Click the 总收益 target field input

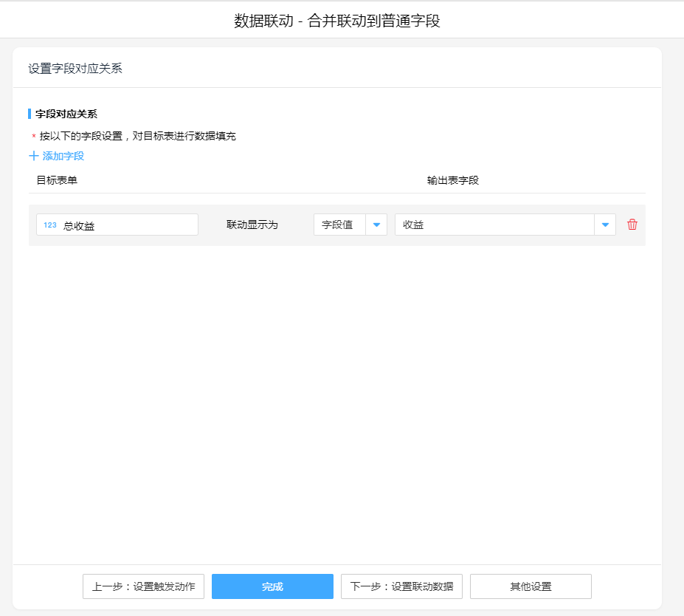tap(125, 225)
